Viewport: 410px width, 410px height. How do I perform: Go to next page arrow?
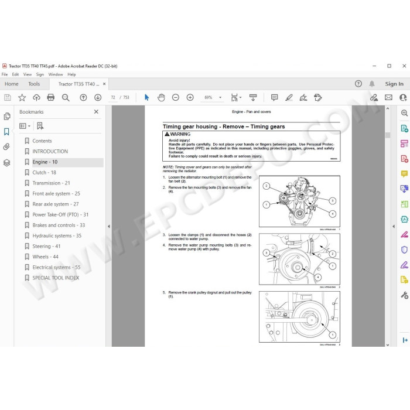98,98
